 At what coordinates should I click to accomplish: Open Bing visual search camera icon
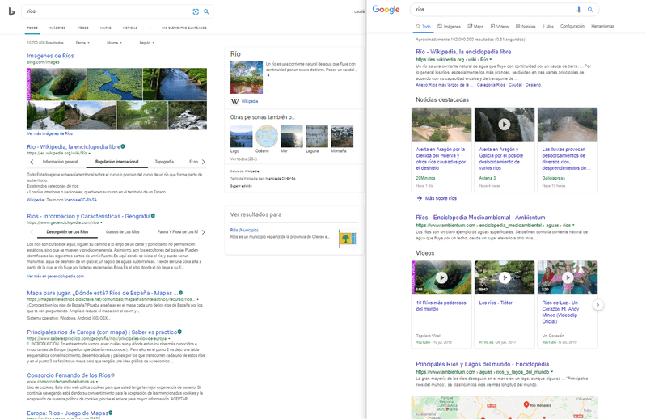click(x=196, y=12)
